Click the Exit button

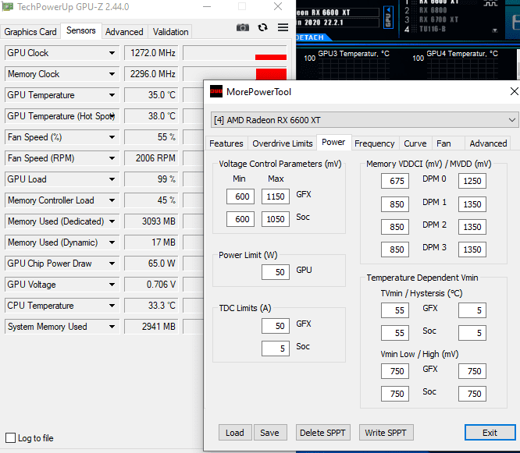(490, 433)
